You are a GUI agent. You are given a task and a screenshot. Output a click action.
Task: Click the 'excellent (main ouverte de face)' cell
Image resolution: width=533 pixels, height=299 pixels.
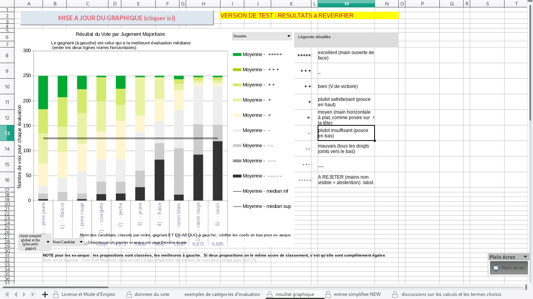[x=346, y=55]
